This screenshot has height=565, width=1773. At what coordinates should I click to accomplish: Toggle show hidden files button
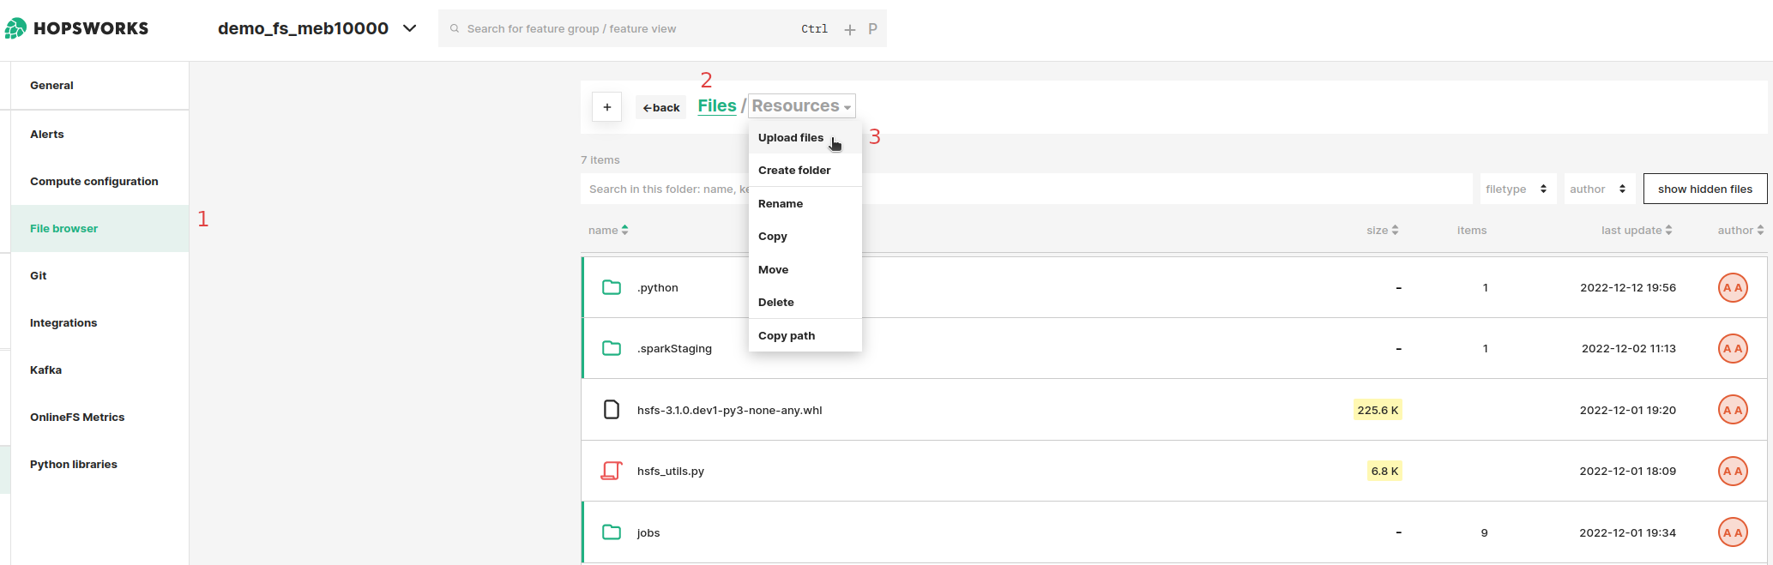[x=1704, y=189]
